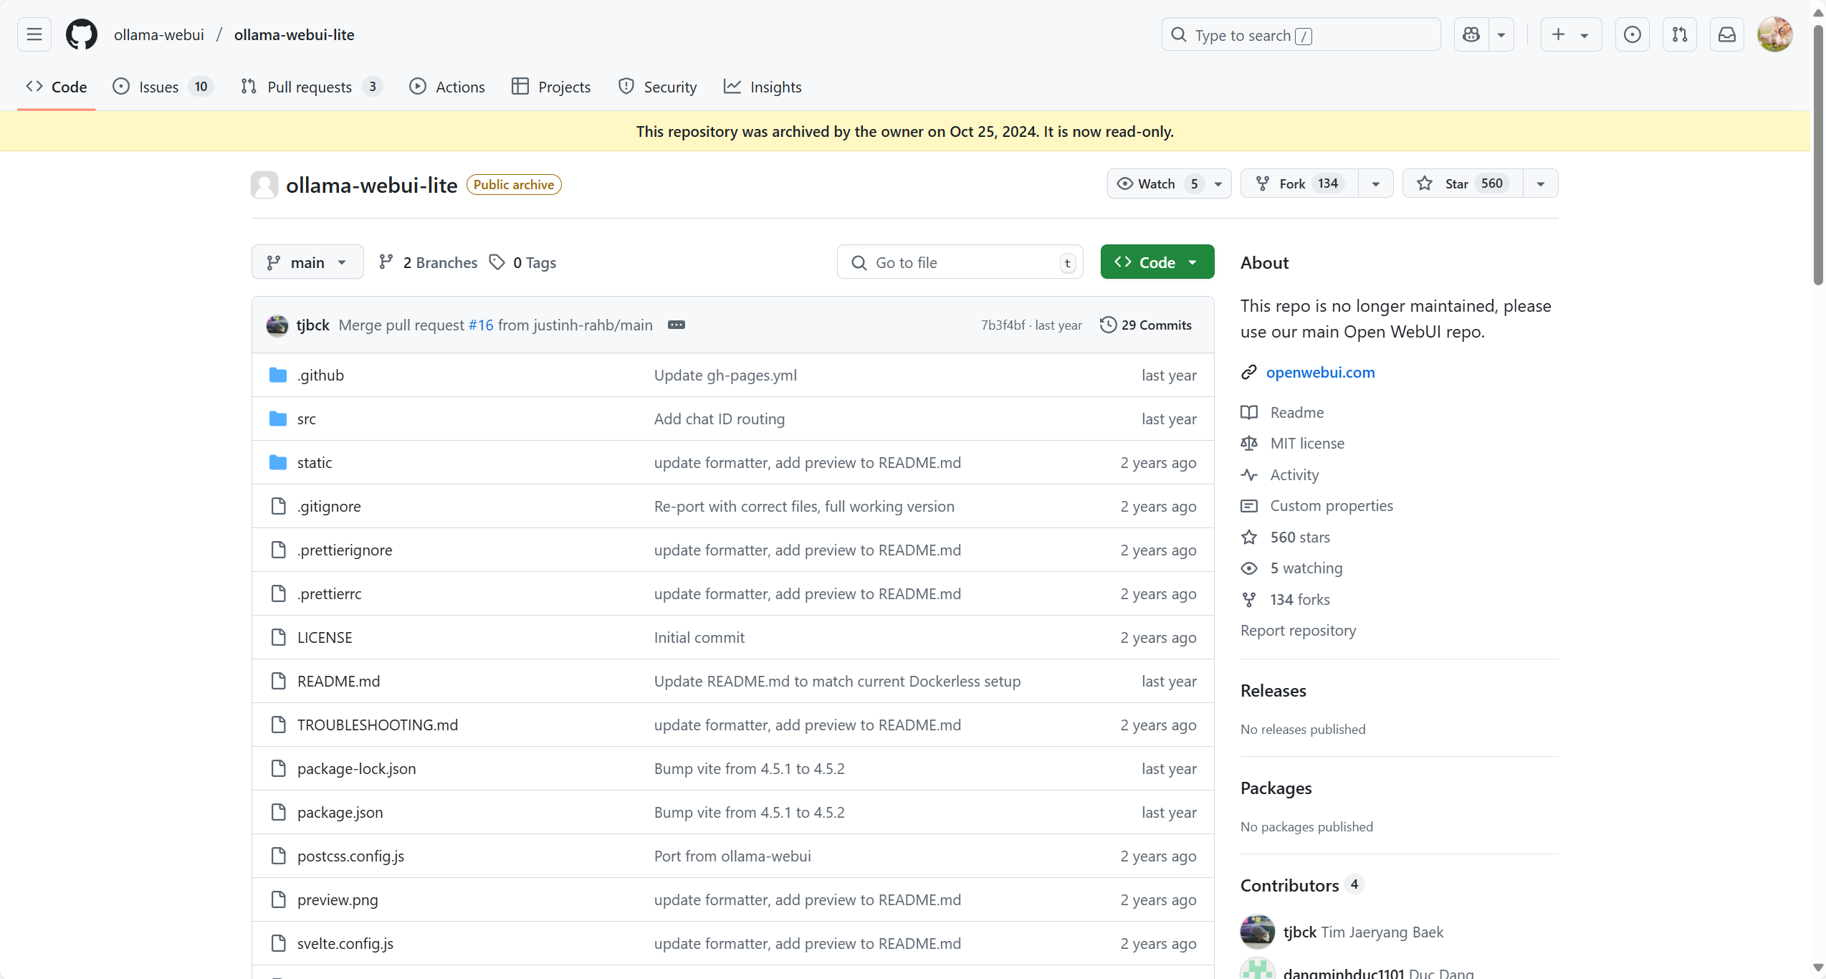
Task: Open the Issues tab
Action: pyautogui.click(x=163, y=87)
